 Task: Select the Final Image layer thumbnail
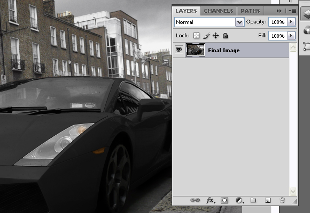[x=196, y=50]
